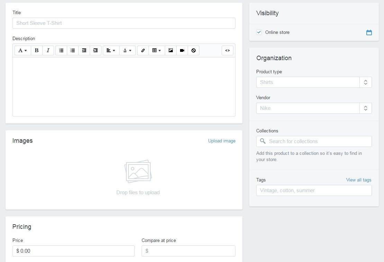Toggle bold formatting in description toolbar
This screenshot has height=262, width=384.
37,50
